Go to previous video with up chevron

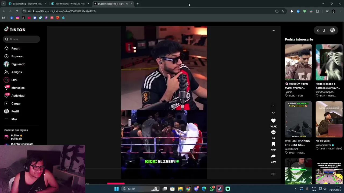tap(273, 106)
